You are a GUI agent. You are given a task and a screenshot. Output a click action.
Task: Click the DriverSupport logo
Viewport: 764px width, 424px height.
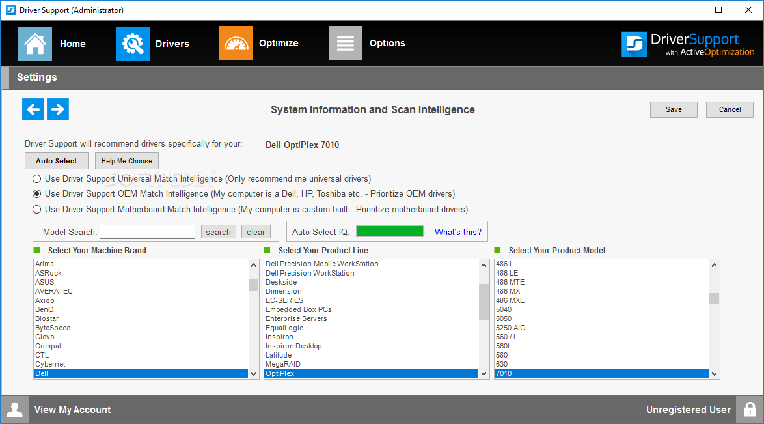688,44
